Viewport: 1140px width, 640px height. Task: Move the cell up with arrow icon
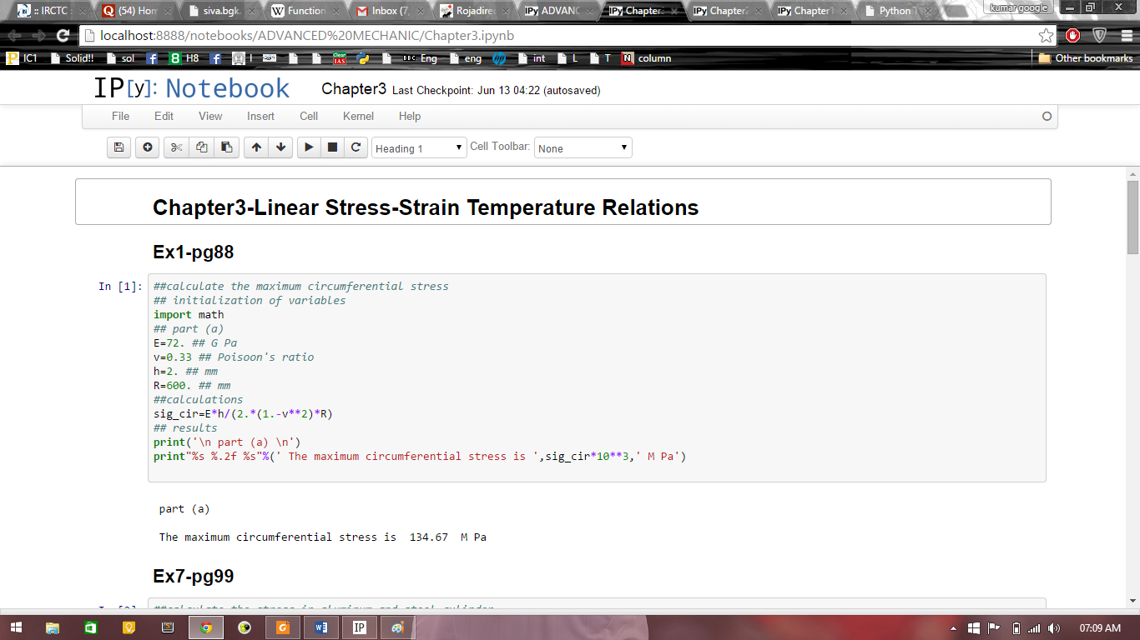pyautogui.click(x=256, y=147)
